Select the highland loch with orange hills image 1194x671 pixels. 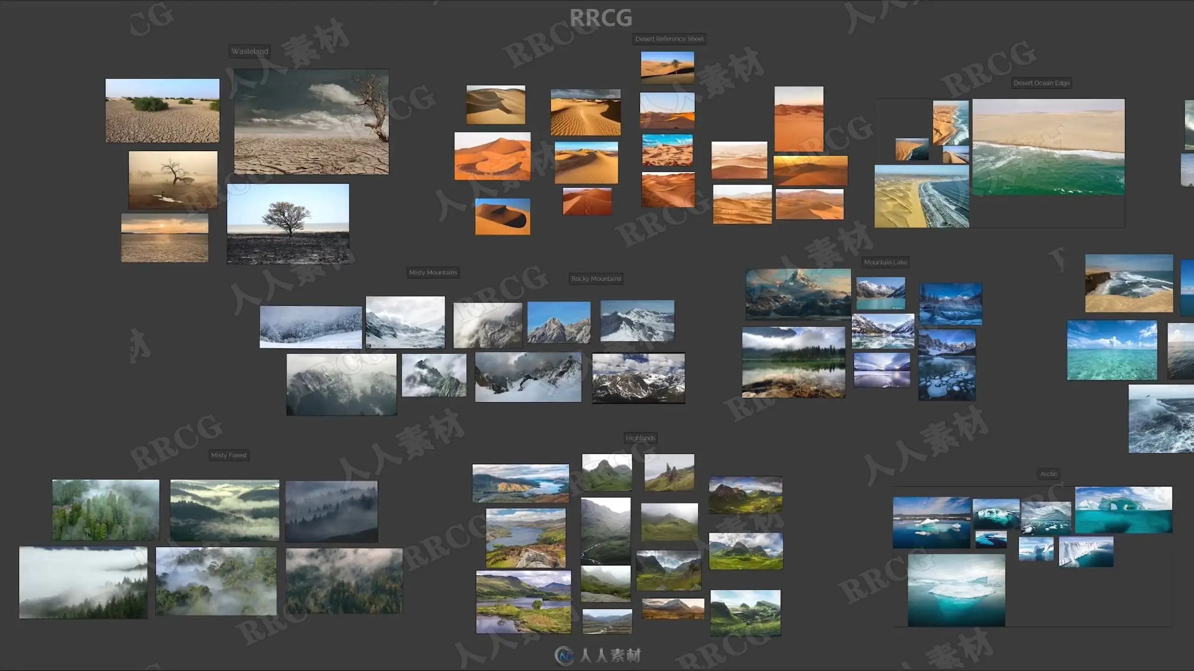click(521, 483)
